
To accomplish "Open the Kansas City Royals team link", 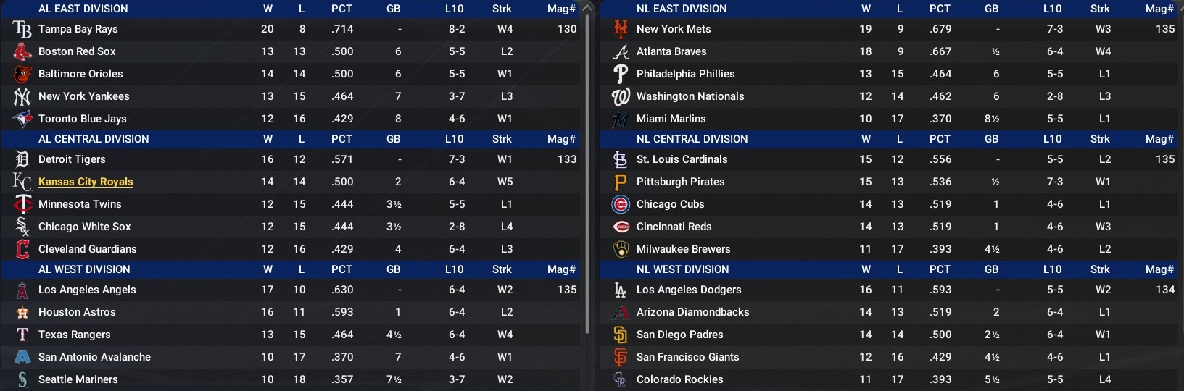I will tap(86, 182).
